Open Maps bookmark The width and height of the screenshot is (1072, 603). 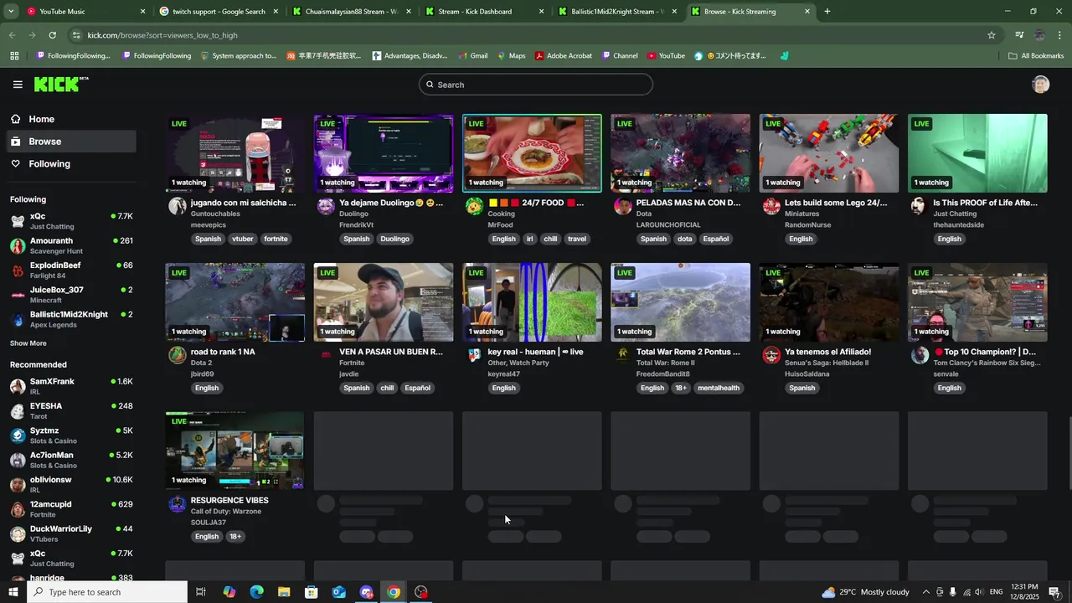[510, 56]
